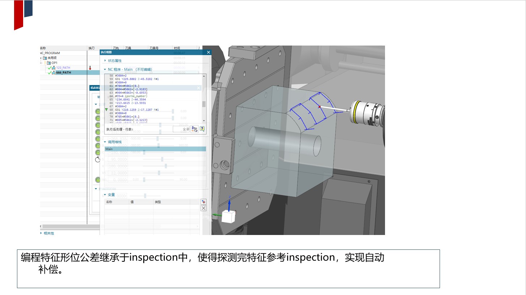Click NC line 59 G31 Y229.8002
The width and height of the screenshot is (526, 295).
coord(137,79)
